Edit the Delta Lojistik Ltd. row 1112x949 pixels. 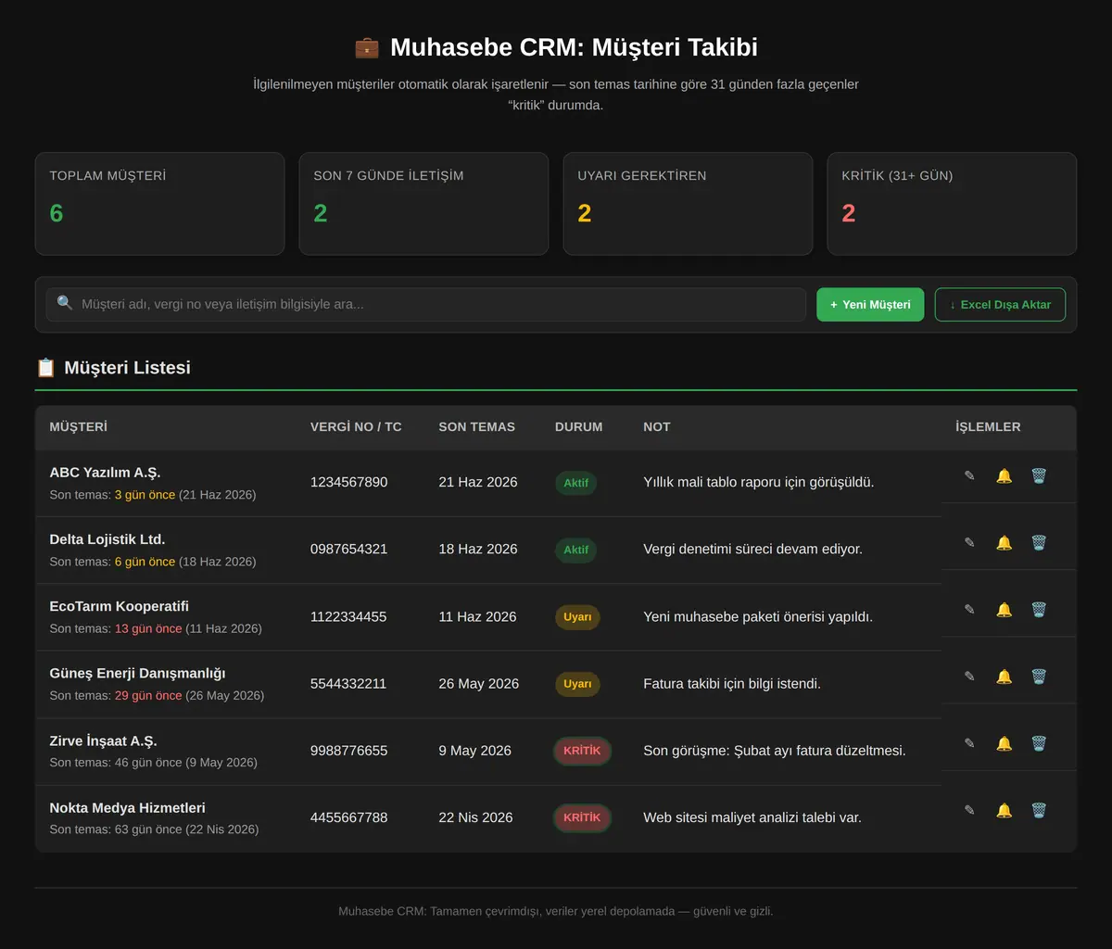point(969,542)
